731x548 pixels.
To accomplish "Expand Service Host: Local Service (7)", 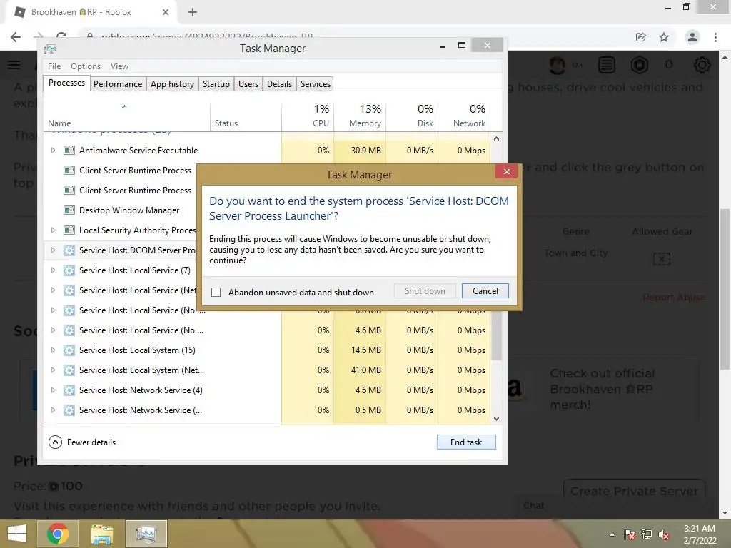I will click(53, 270).
